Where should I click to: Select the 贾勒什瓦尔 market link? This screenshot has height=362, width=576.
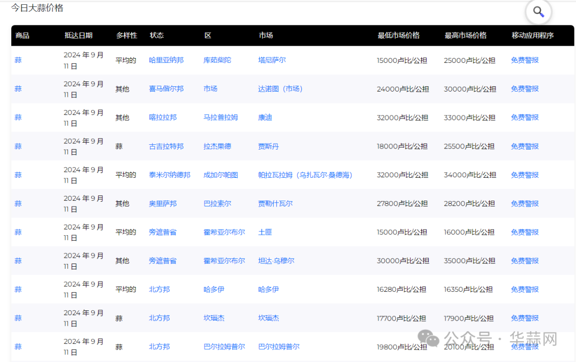pyautogui.click(x=275, y=204)
